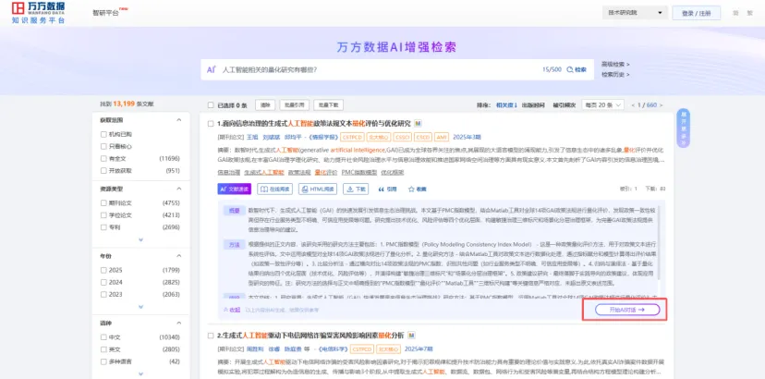Viewport: 765px width, 379px height.
Task: Open the 每页 20 条 per-page dropdown
Action: click(x=594, y=105)
